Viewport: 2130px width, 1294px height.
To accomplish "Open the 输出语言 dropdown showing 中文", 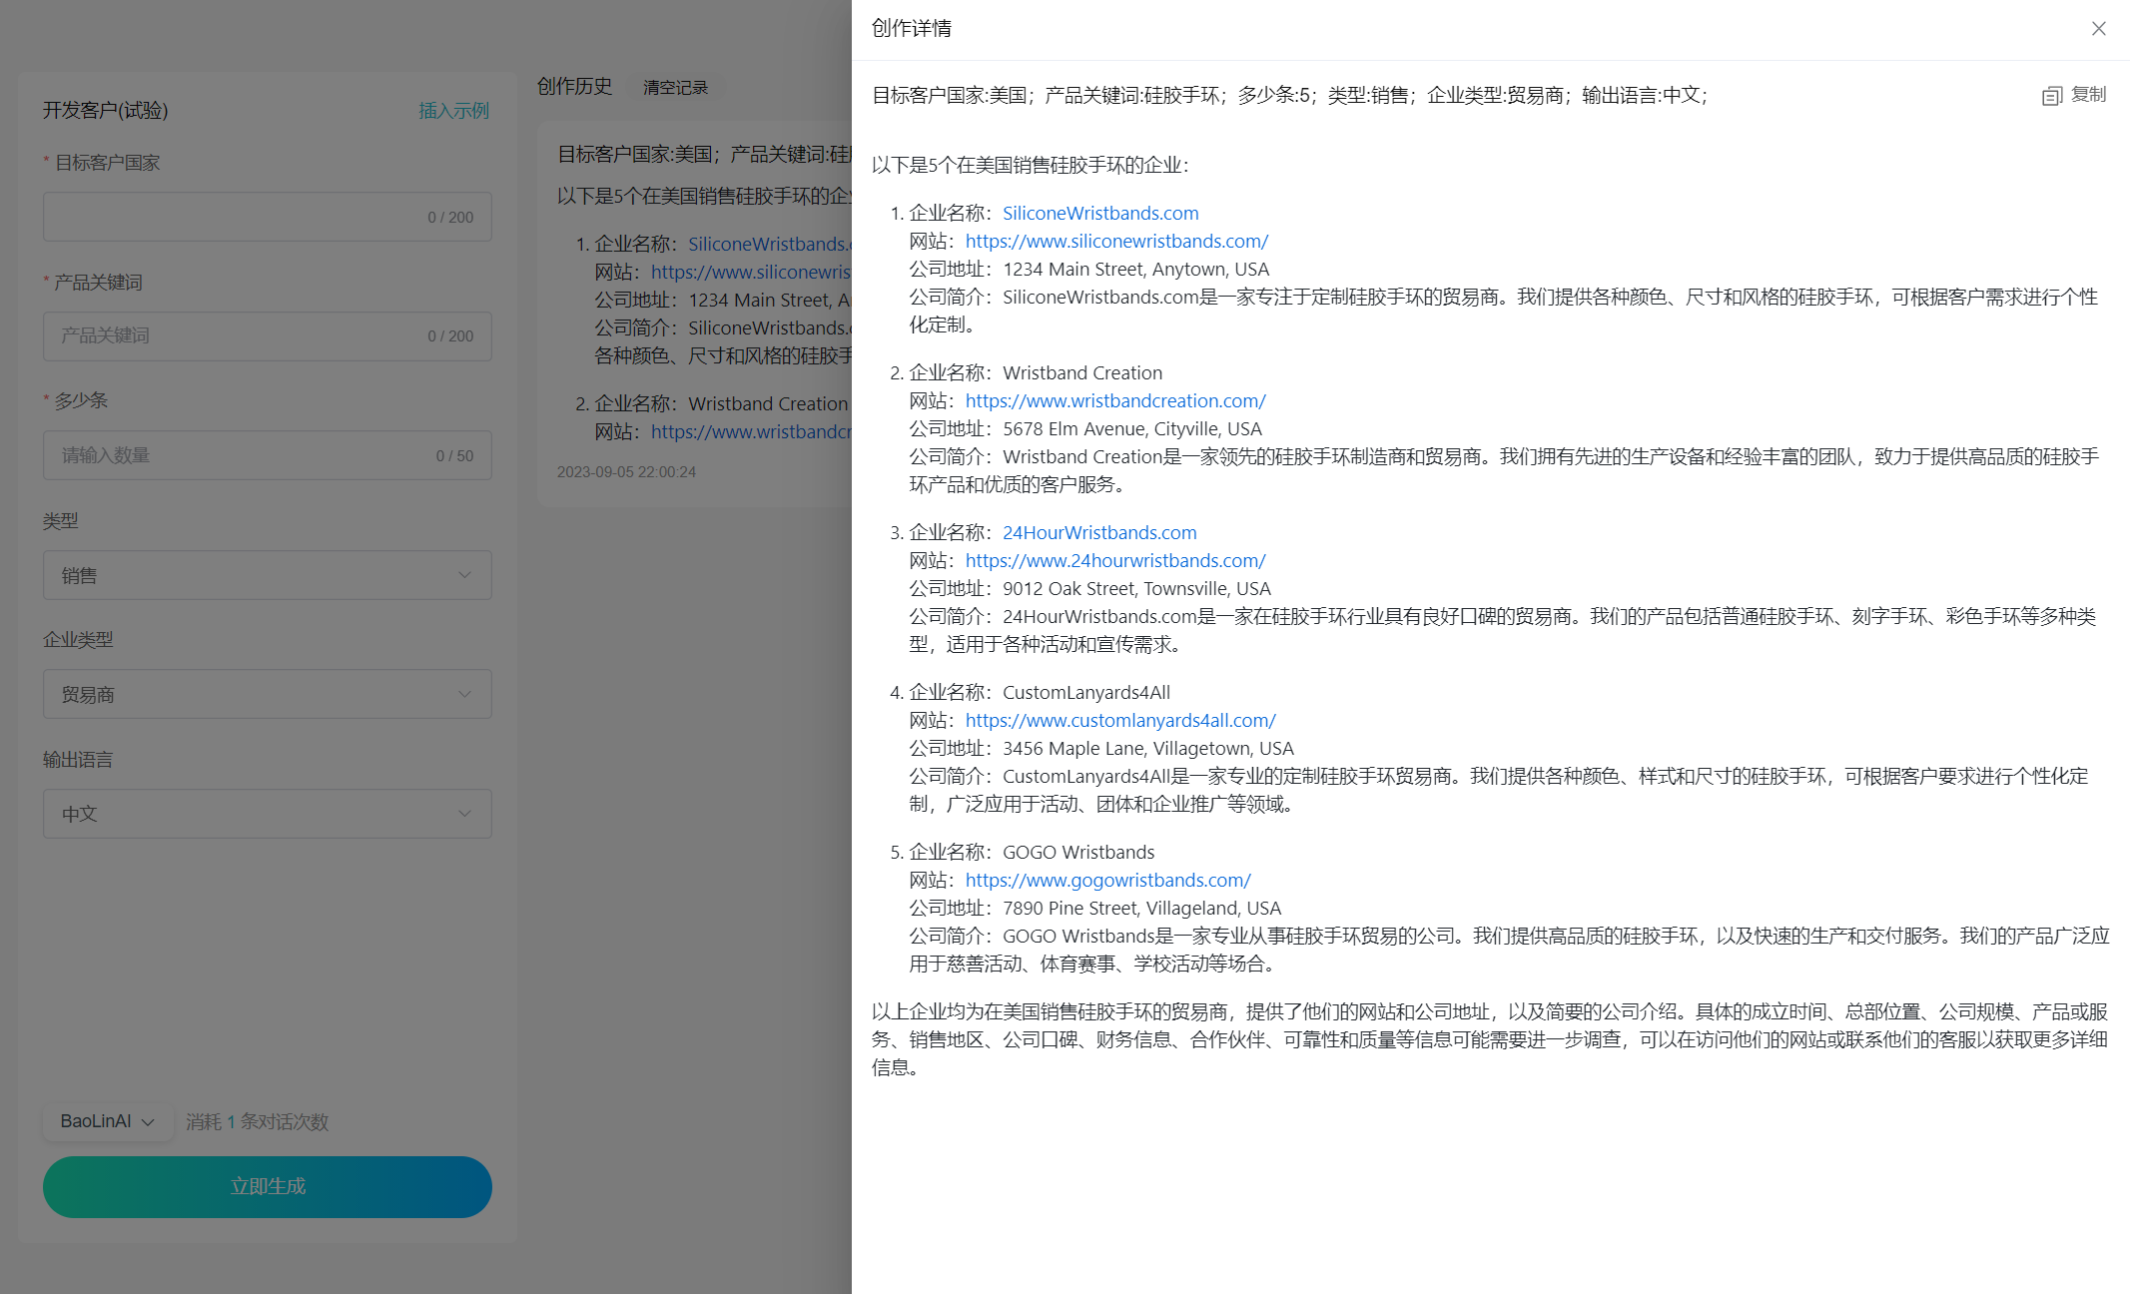I will point(268,814).
